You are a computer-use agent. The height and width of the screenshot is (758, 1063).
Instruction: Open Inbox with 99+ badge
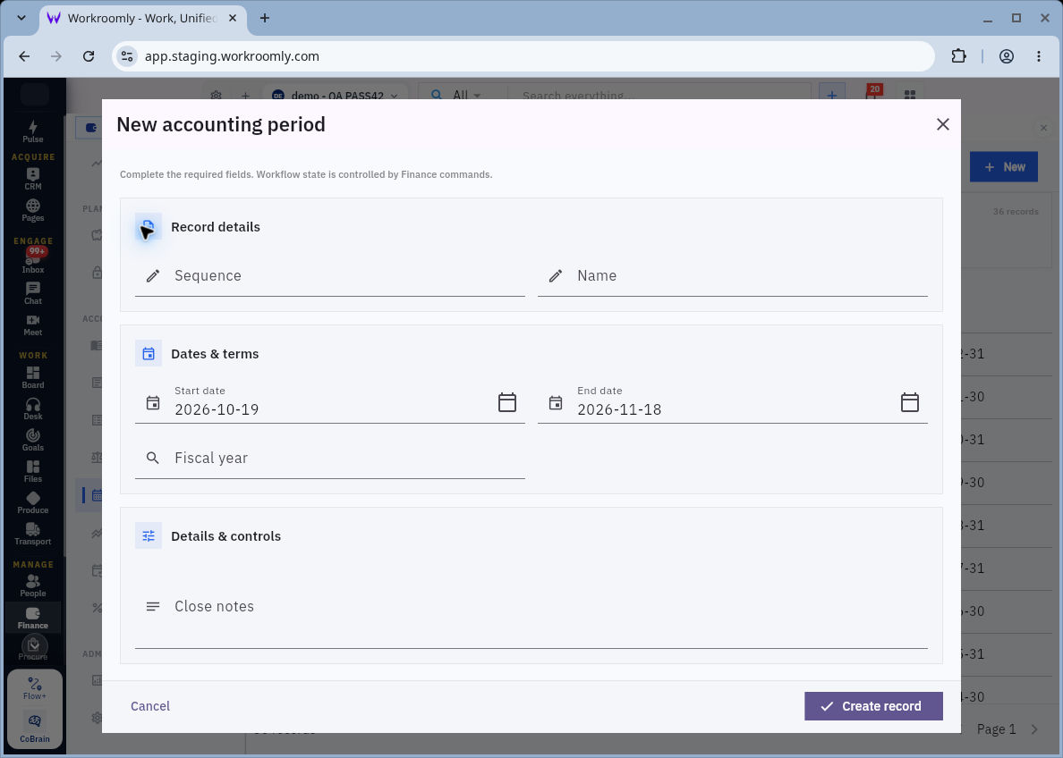click(x=32, y=262)
